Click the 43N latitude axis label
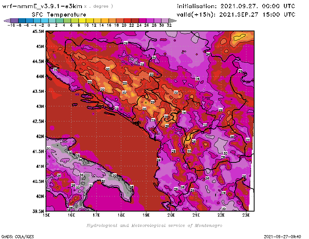Image resolution: width=309 pixels, height=239 pixels. pos(40,106)
